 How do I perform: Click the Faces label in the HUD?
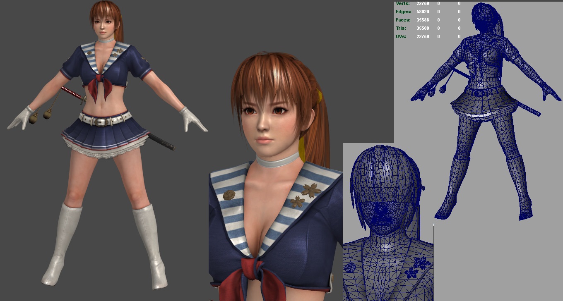(x=403, y=20)
